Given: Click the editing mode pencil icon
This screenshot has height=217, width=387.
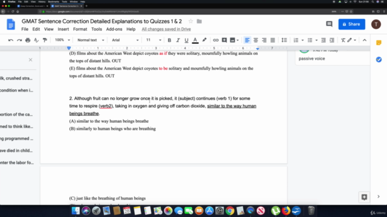Looking at the screenshot, I should [x=350, y=40].
